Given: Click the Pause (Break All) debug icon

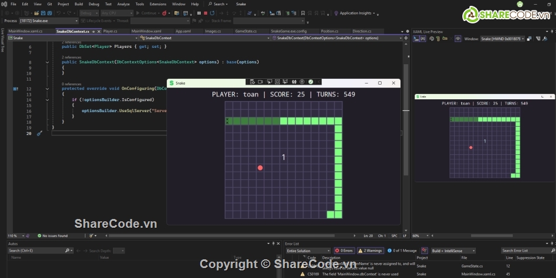Looking at the screenshot, I should 199,13.
